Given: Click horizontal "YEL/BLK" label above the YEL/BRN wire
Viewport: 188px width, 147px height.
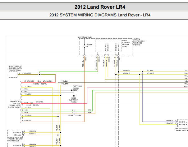Looking at the screenshot, I should [x=65, y=81].
